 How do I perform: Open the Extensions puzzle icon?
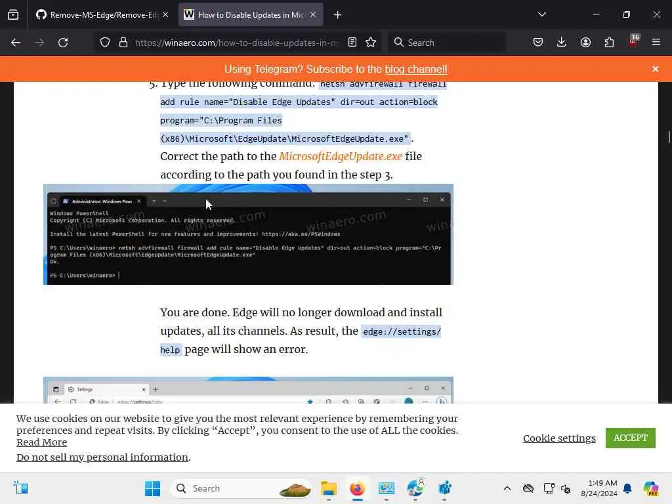tap(609, 42)
